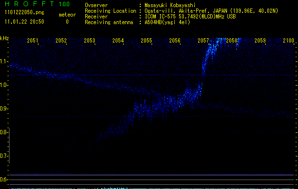
Task: Click the Receiving antenna label
Action: tap(109, 22)
